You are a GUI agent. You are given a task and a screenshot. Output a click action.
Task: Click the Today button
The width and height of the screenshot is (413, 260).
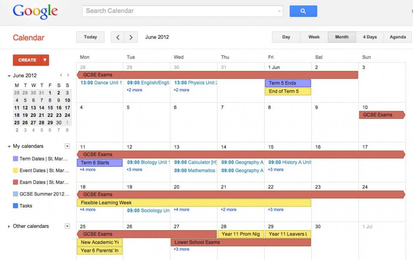point(90,37)
